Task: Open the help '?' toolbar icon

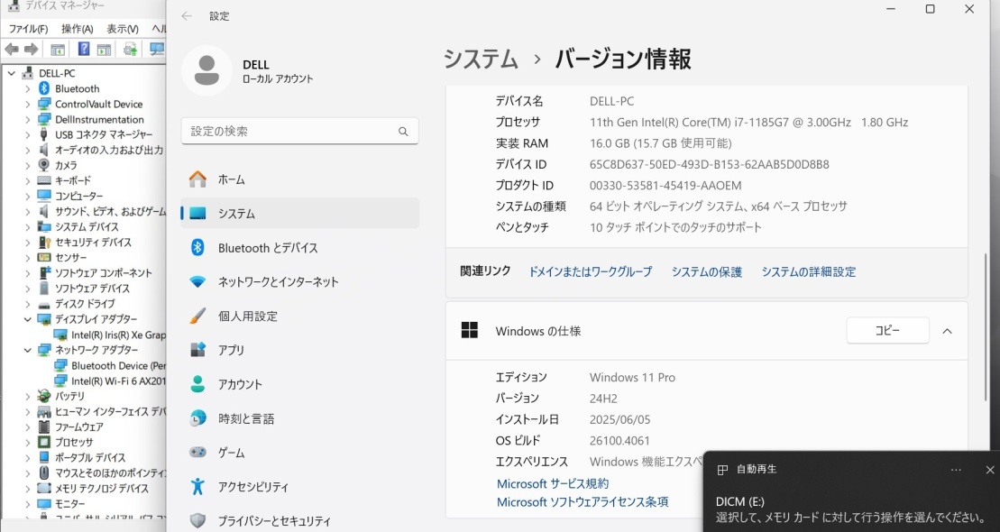Action: point(84,50)
